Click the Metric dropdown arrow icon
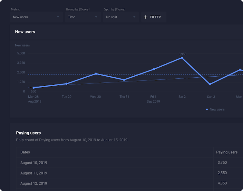 pos(58,17)
